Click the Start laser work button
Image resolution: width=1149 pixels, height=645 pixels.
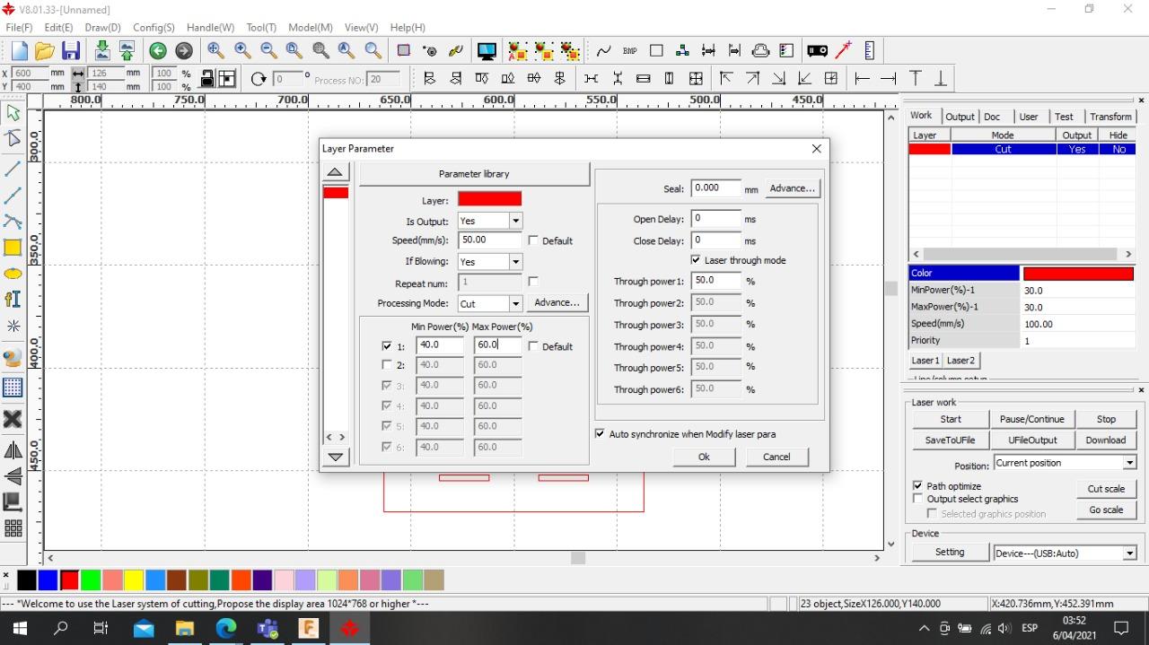[951, 419]
